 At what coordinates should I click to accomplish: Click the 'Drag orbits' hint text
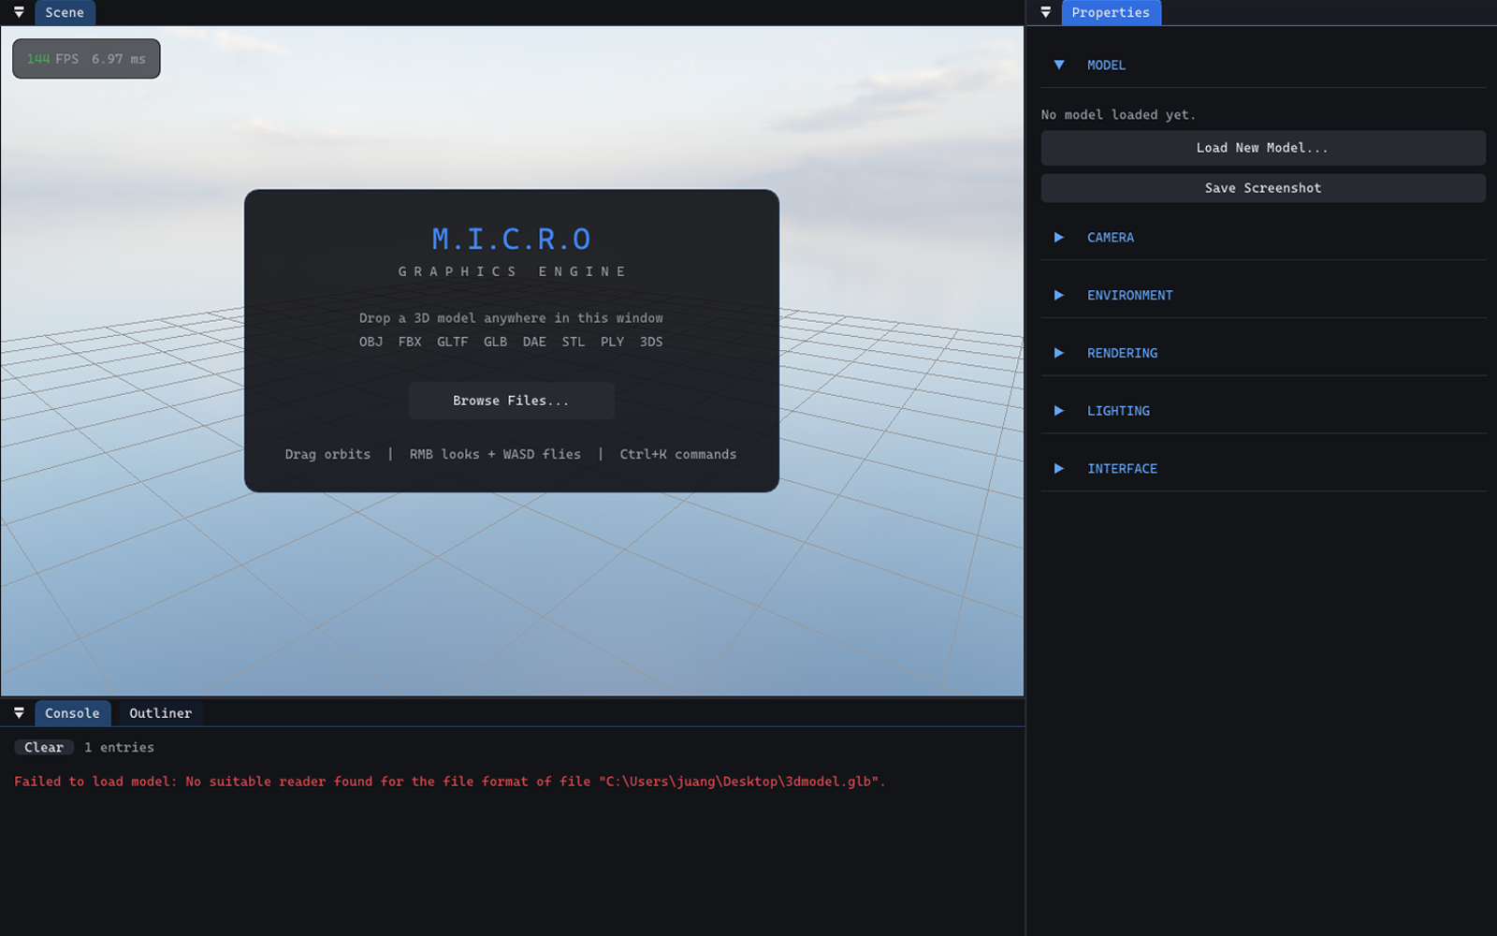pos(327,455)
